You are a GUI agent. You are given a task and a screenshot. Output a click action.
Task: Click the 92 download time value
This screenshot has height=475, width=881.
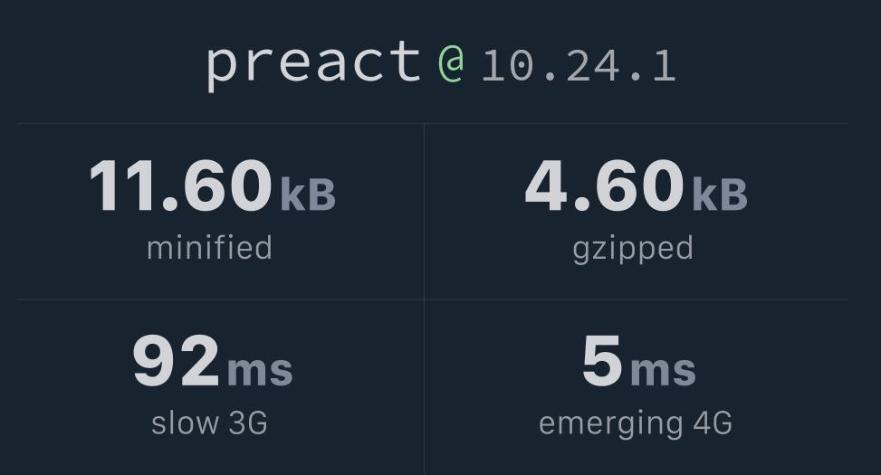tap(176, 360)
